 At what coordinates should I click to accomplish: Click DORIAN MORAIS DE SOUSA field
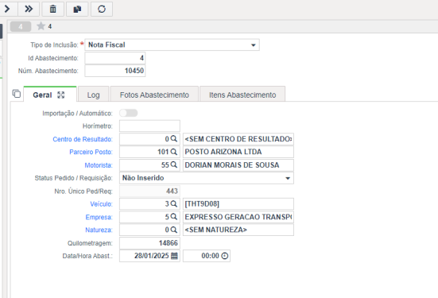pyautogui.click(x=238, y=165)
